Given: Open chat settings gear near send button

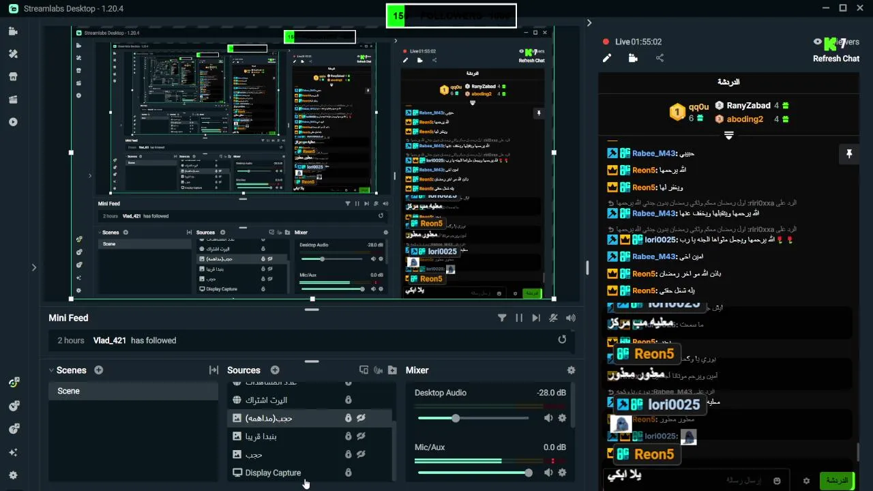Looking at the screenshot, I should pyautogui.click(x=806, y=481).
